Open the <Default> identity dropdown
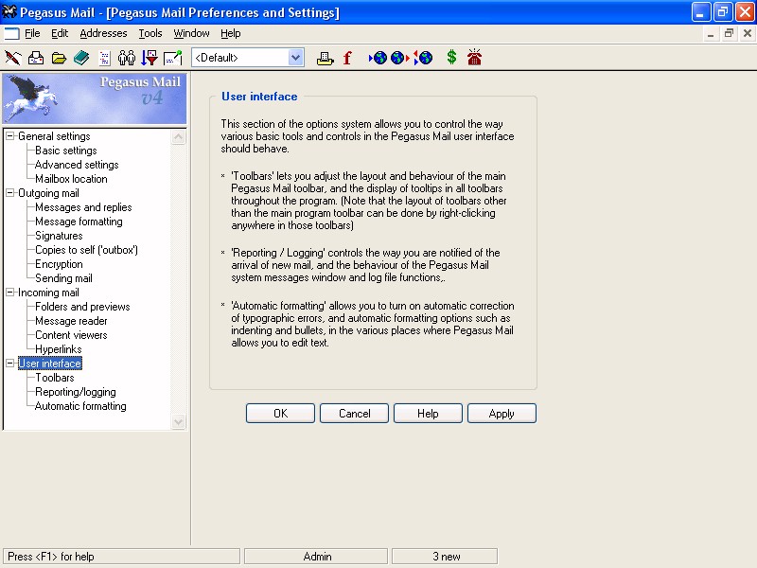Image resolution: width=757 pixels, height=568 pixels. click(x=296, y=58)
